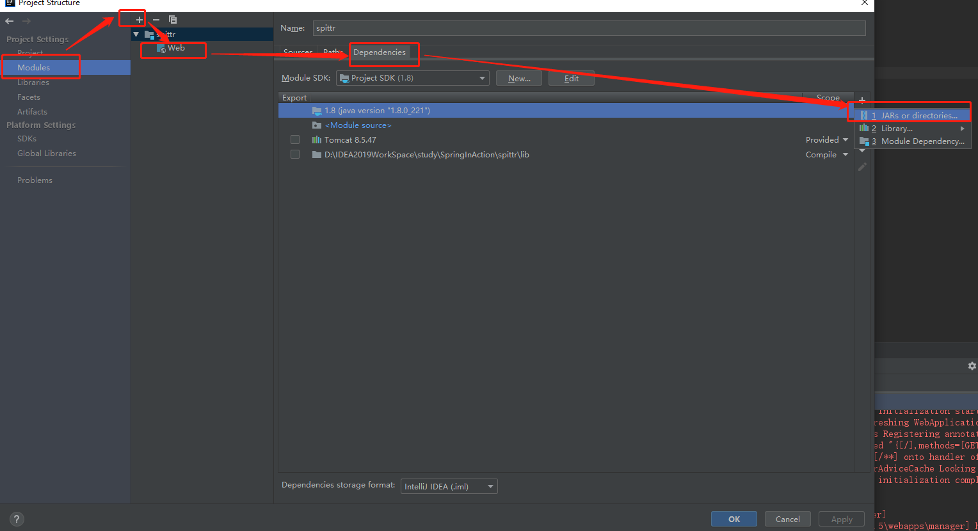Choose Module Dependency... menu item

coord(913,141)
